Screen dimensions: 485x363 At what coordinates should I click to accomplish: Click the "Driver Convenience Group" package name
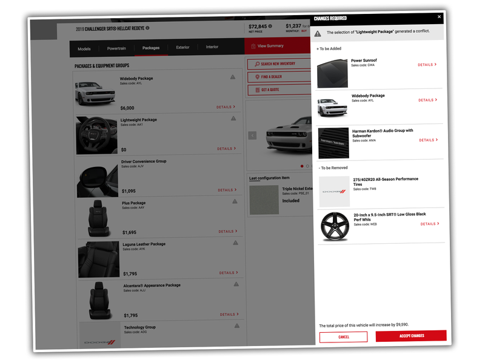coord(144,162)
